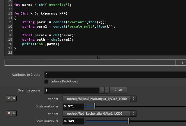The width and height of the screenshot is (186, 126).
Task: Click code line 16 'string parm2'
Action: point(69,26)
